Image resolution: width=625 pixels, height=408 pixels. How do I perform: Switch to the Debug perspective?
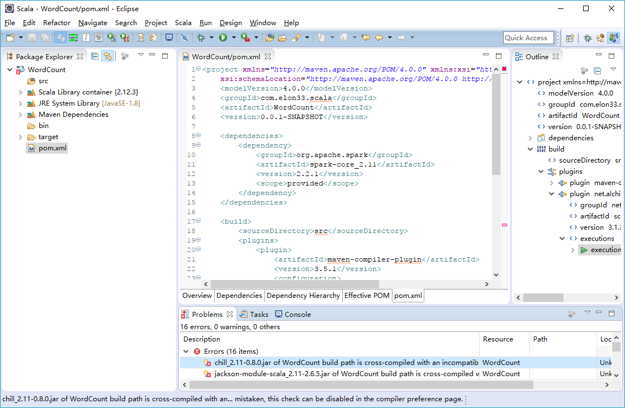coord(588,38)
